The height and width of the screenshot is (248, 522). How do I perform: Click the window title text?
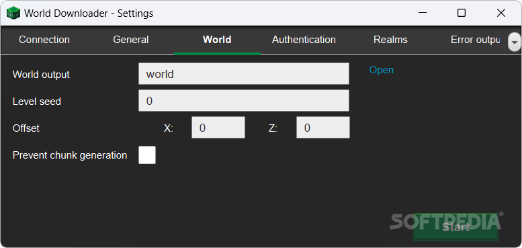89,13
